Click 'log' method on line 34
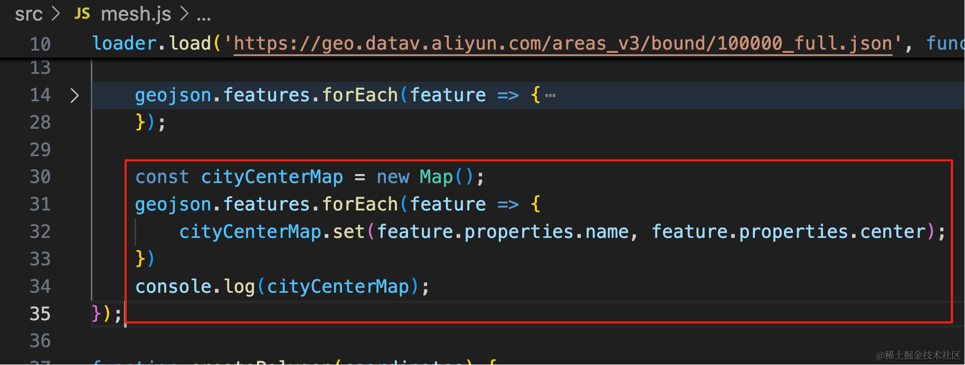The height and width of the screenshot is (365, 965). 240,287
